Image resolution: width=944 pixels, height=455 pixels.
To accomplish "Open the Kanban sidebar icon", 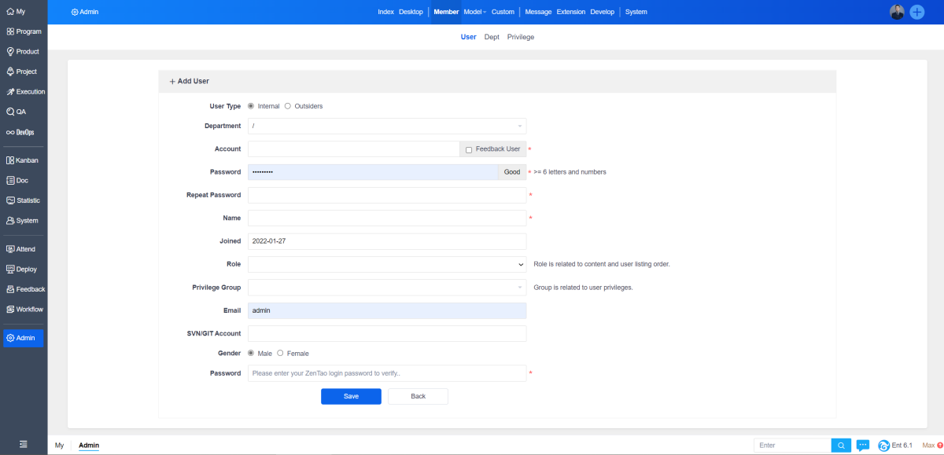I will click(10, 160).
